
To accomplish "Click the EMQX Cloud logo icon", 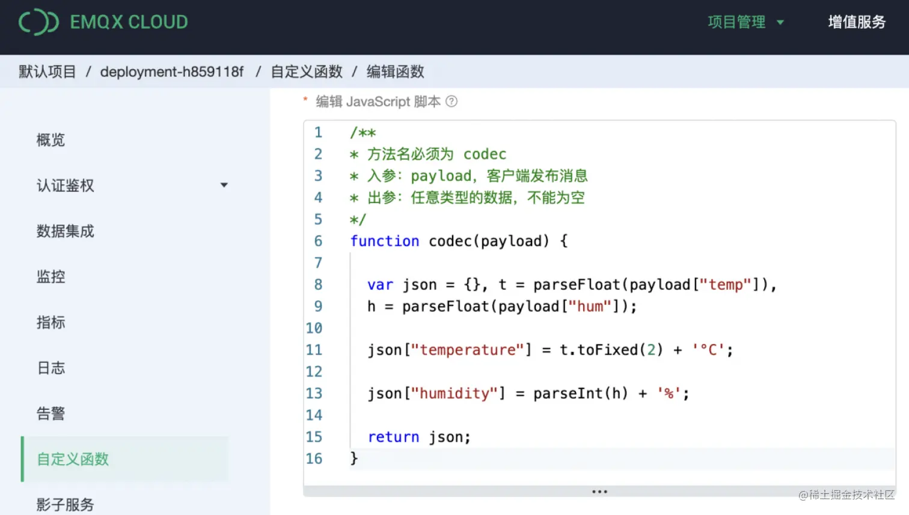I will pos(38,22).
